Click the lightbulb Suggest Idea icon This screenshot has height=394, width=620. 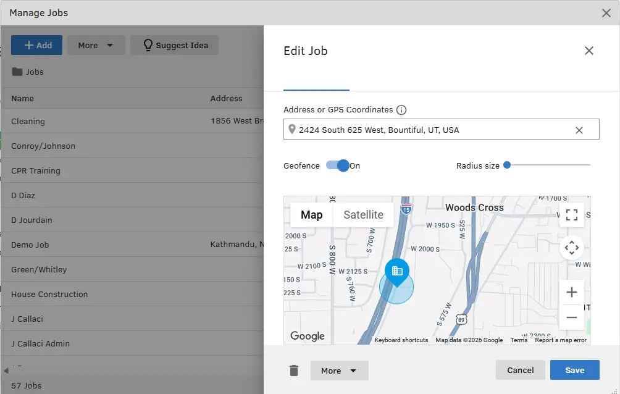(148, 45)
